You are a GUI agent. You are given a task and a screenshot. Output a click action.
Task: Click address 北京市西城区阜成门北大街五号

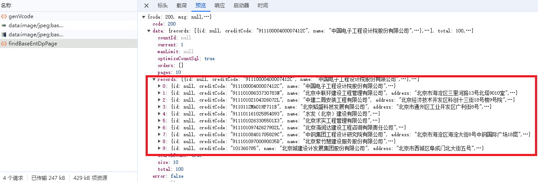[436, 148]
